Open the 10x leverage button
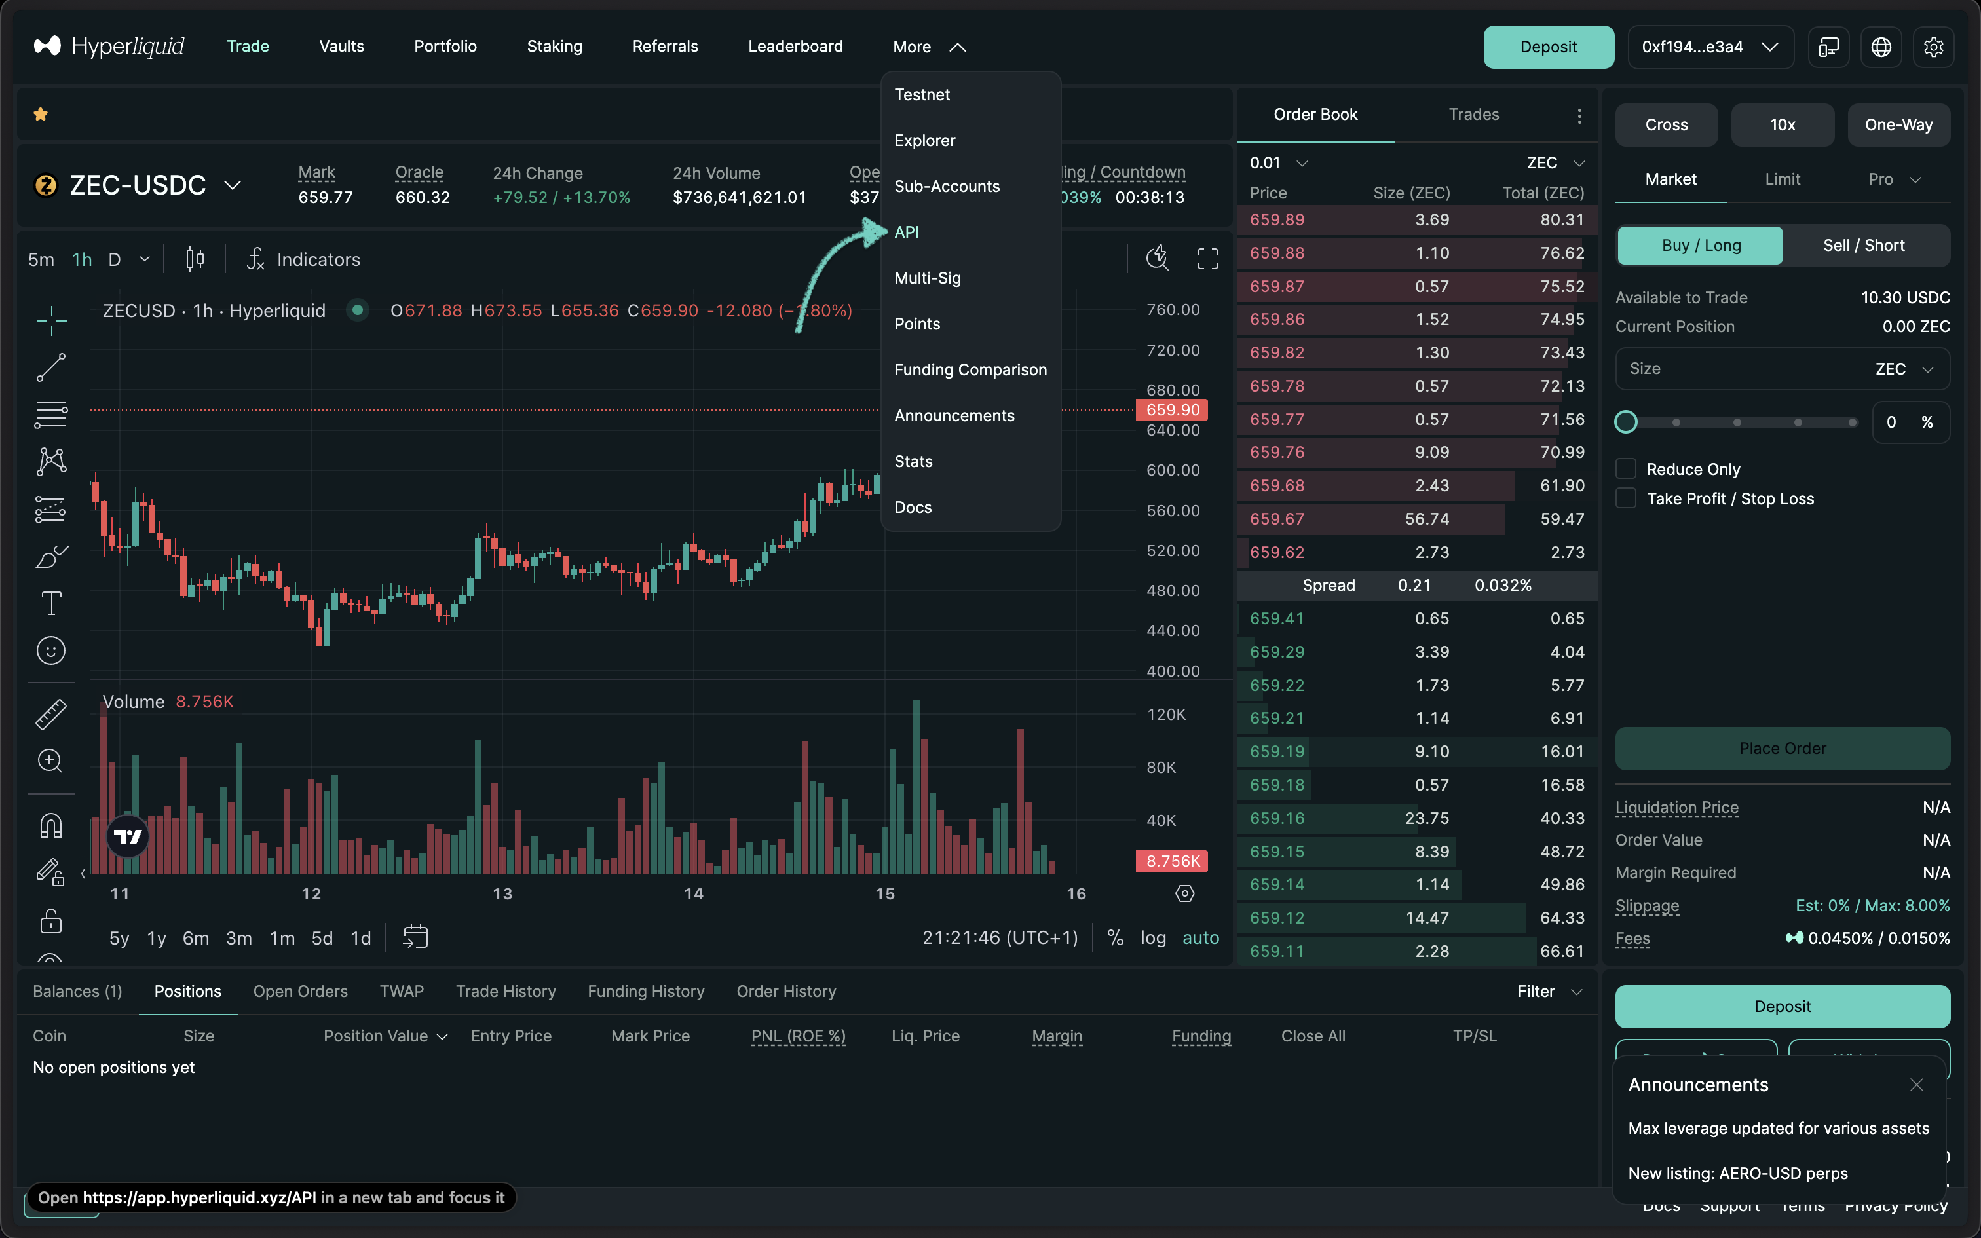Viewport: 1981px width, 1238px height. 1782,125
